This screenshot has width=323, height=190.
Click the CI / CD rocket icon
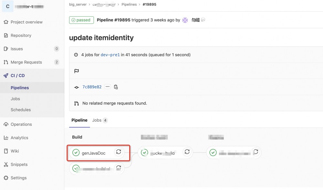coord(6,75)
